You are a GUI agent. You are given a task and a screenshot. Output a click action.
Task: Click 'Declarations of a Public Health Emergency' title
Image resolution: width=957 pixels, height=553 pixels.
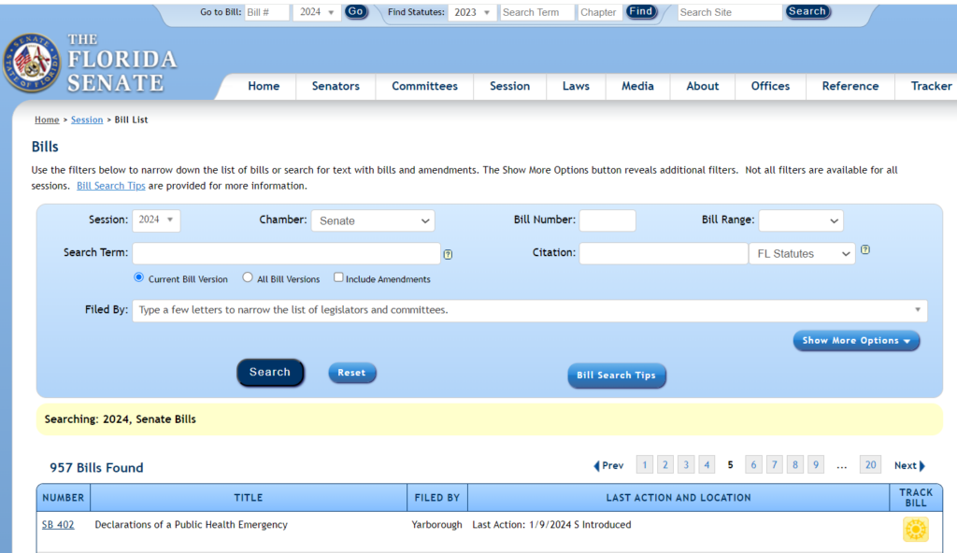pyautogui.click(x=191, y=524)
